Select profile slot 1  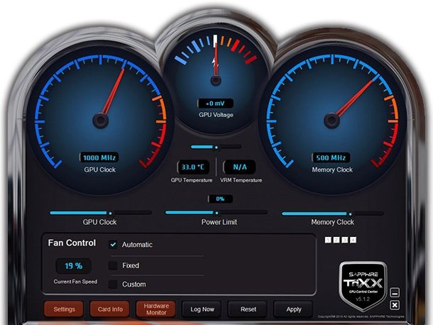click(328, 240)
